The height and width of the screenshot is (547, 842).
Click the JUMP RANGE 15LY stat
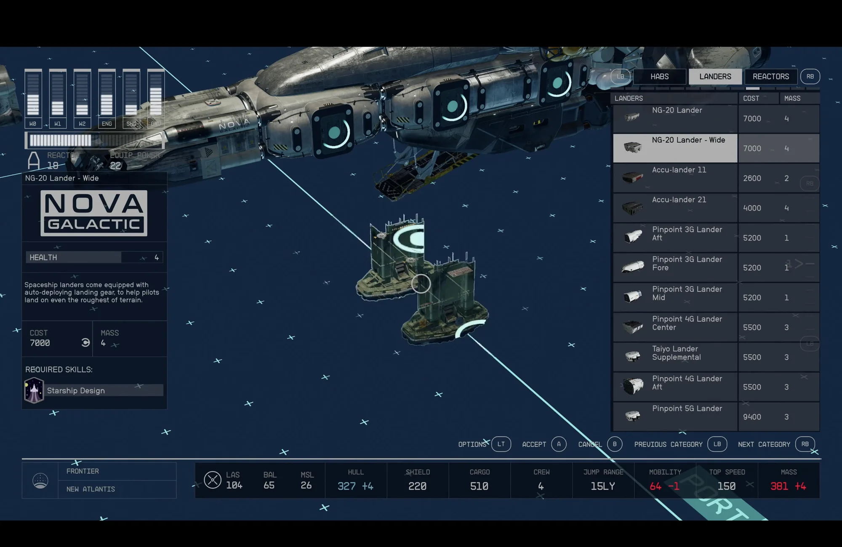(603, 480)
